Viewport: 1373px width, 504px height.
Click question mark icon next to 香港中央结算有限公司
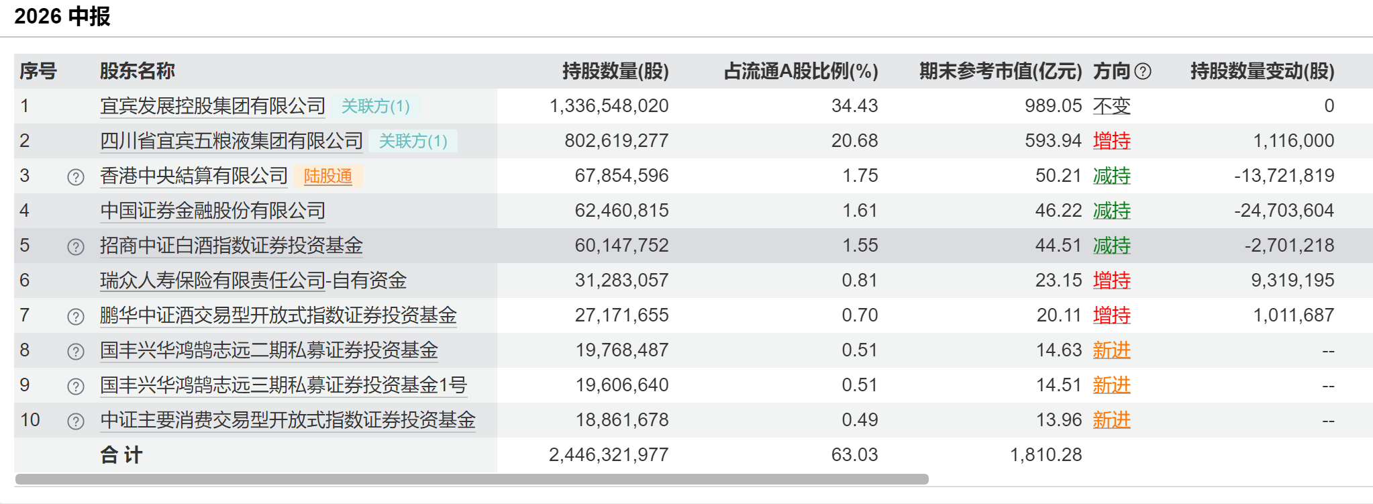point(76,177)
